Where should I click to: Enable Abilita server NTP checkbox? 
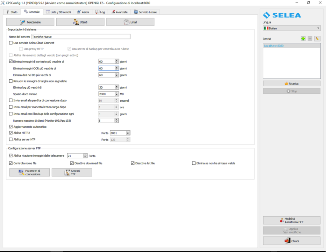tap(11, 139)
